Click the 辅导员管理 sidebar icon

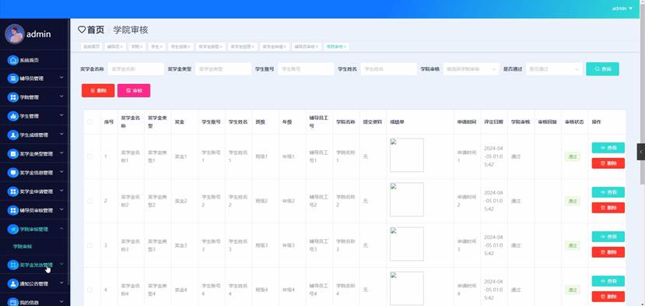coord(13,78)
